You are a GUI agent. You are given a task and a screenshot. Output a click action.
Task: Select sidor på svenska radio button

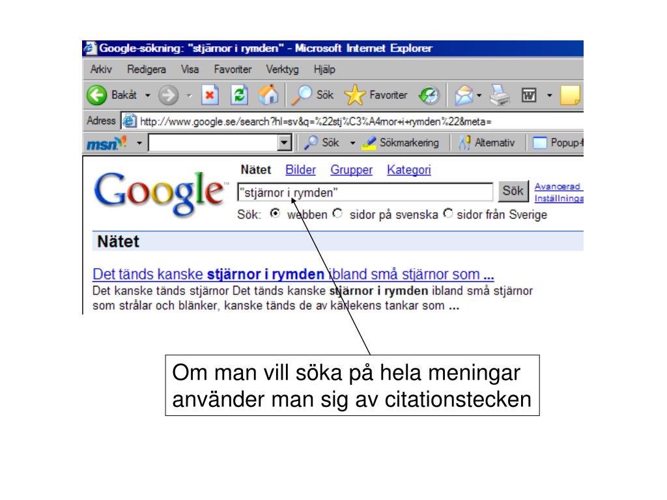click(x=337, y=213)
